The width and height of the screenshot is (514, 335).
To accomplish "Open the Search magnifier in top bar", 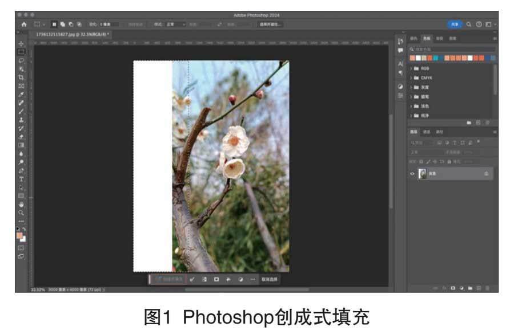I will tap(469, 24).
